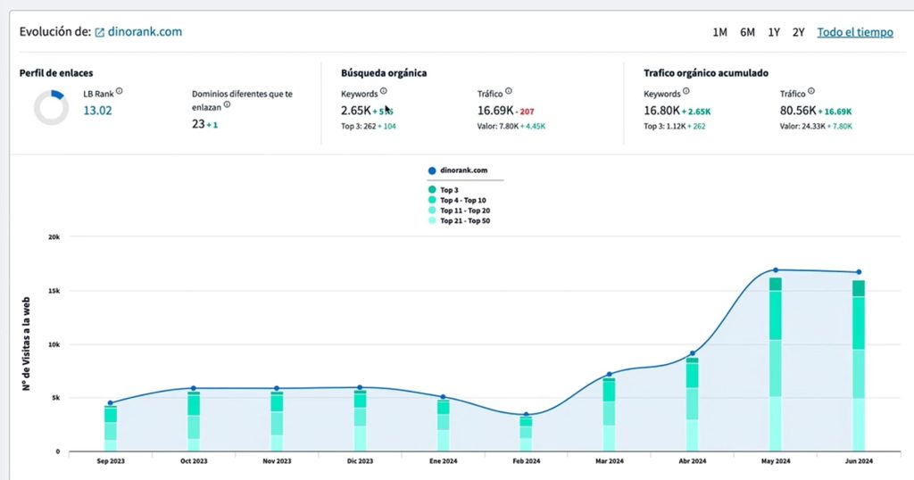Click the Mar 2024 line data point
The image size is (914, 480).
609,374
